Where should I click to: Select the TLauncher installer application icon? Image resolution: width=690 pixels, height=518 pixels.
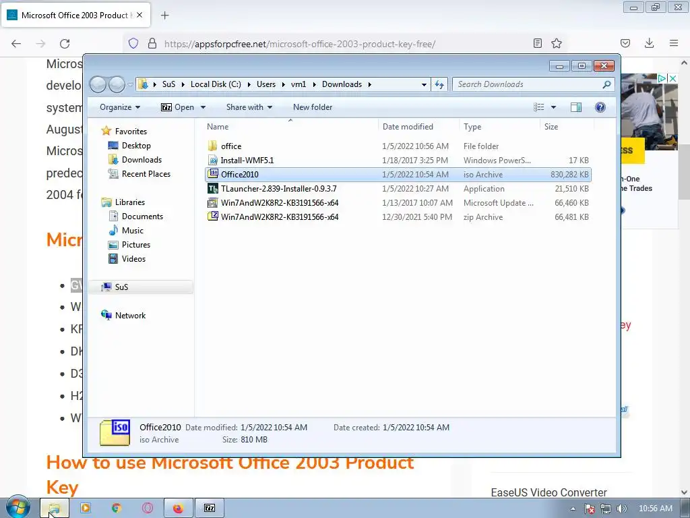pos(212,189)
